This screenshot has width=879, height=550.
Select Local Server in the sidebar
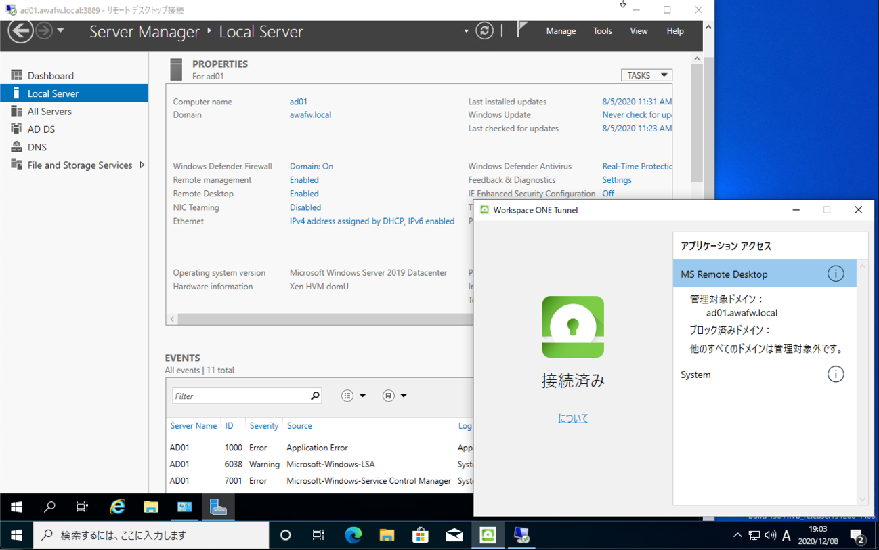[74, 93]
